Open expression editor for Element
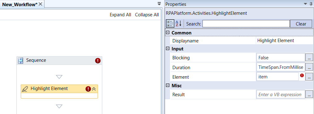Screen dimensions: 314x114 (x=309, y=77)
